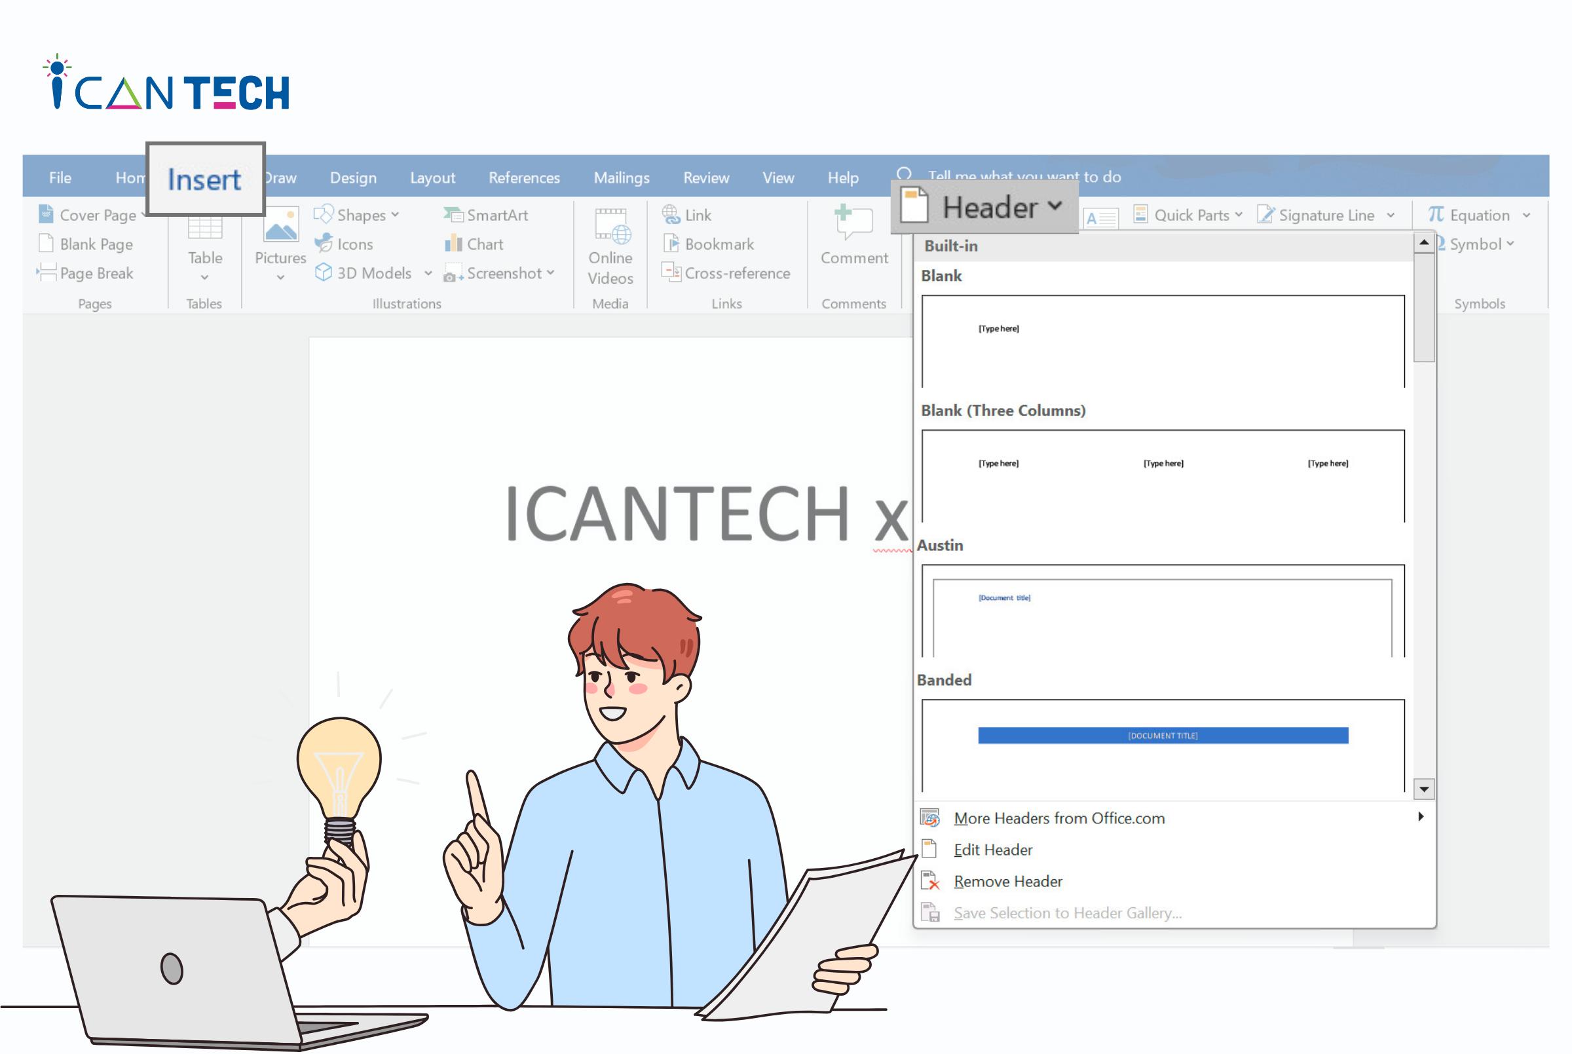Choose the Austin header thumbnail
The height and width of the screenshot is (1054, 1572).
[x=1162, y=611]
